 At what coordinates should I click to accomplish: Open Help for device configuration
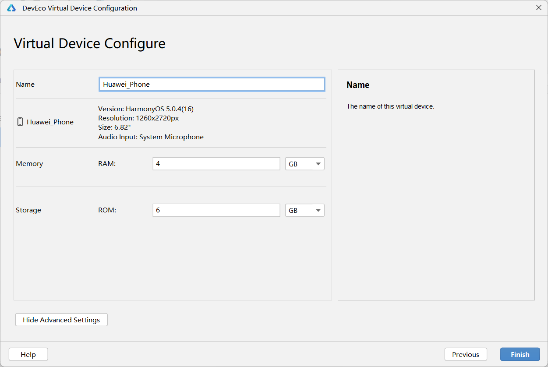tap(28, 354)
